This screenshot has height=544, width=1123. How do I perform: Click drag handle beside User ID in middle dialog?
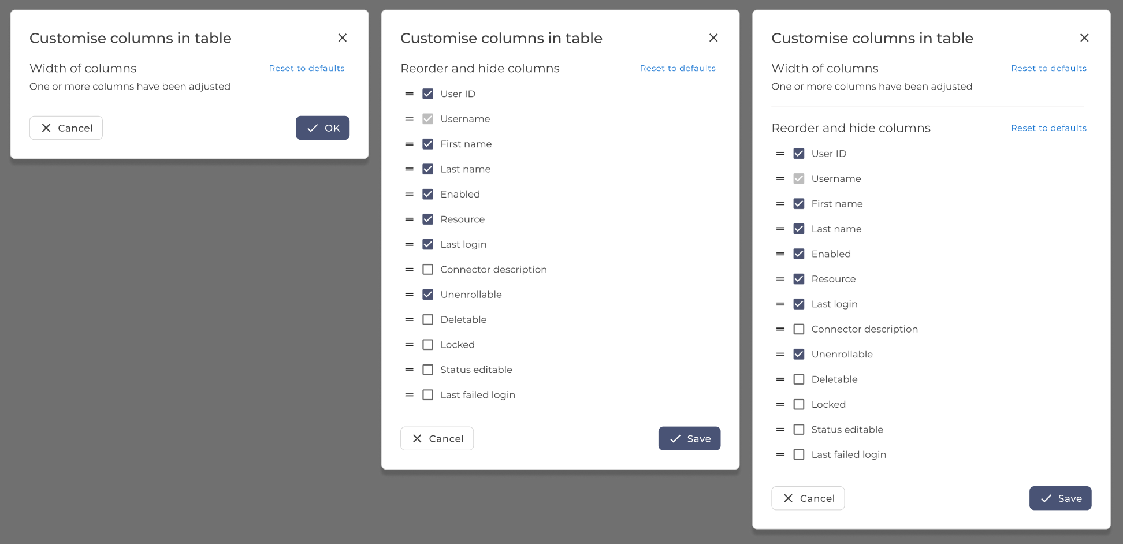[x=409, y=94]
